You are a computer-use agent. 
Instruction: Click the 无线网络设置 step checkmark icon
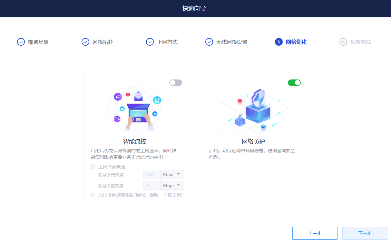point(209,42)
